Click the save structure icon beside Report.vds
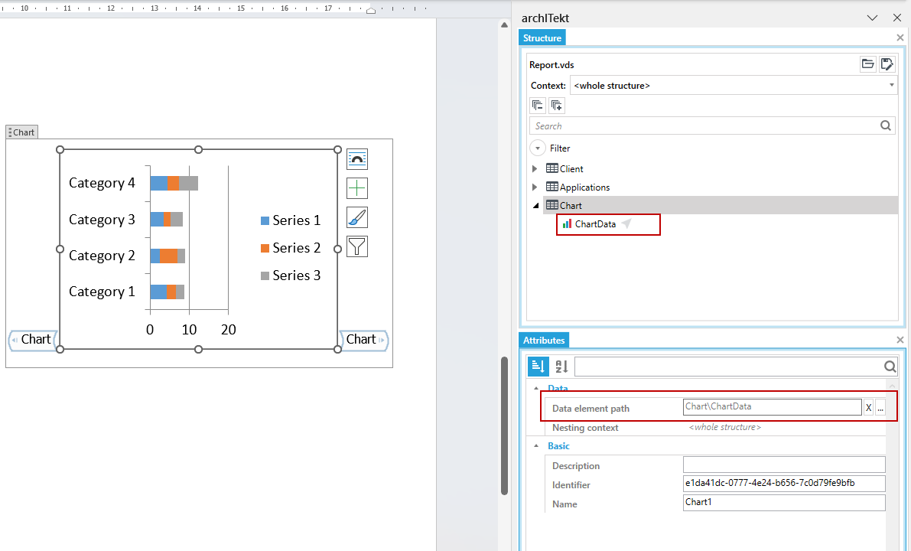This screenshot has height=551, width=911. (x=887, y=64)
